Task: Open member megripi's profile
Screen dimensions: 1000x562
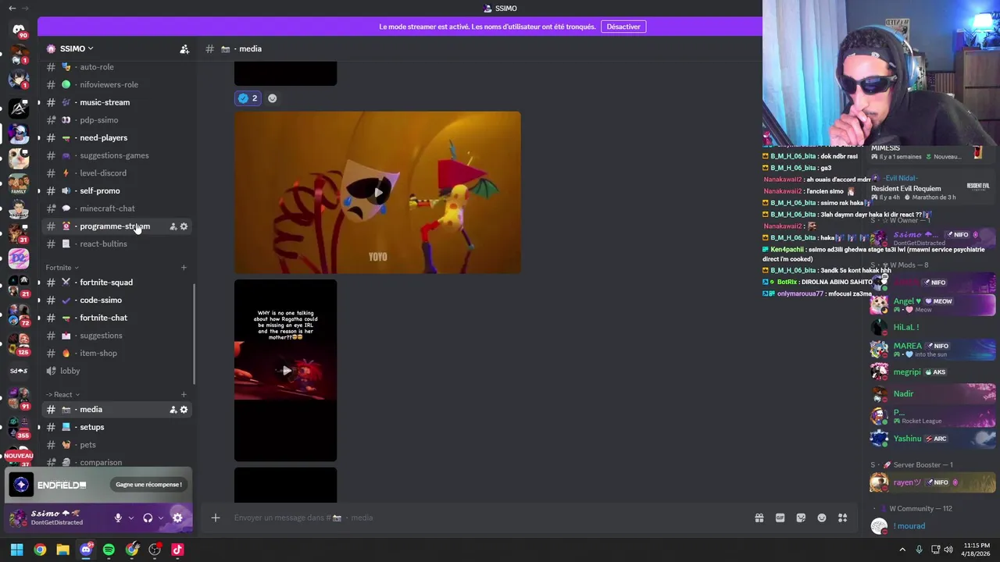Action: pyautogui.click(x=932, y=372)
